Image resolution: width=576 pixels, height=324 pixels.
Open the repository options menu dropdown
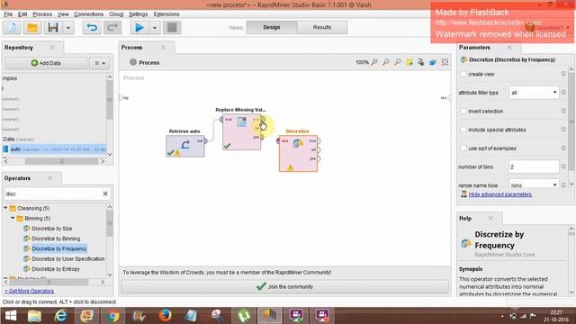coord(100,63)
